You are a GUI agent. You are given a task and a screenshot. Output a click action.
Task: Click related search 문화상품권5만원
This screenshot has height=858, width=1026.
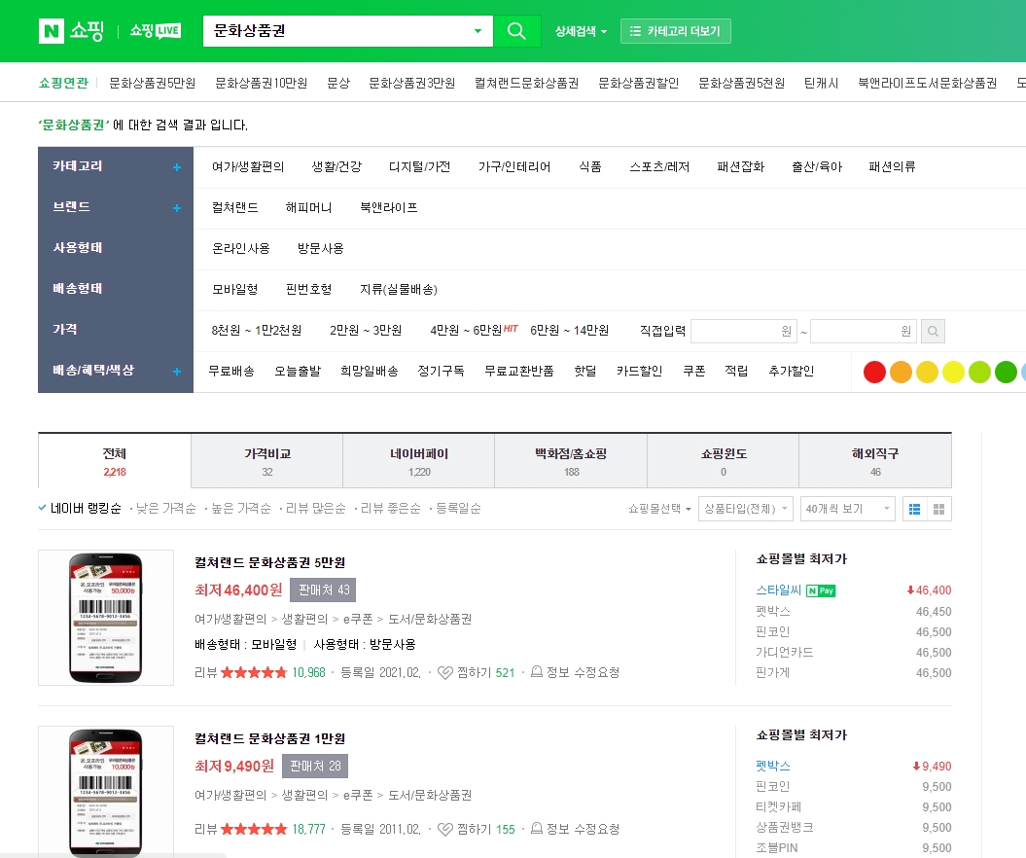[153, 83]
